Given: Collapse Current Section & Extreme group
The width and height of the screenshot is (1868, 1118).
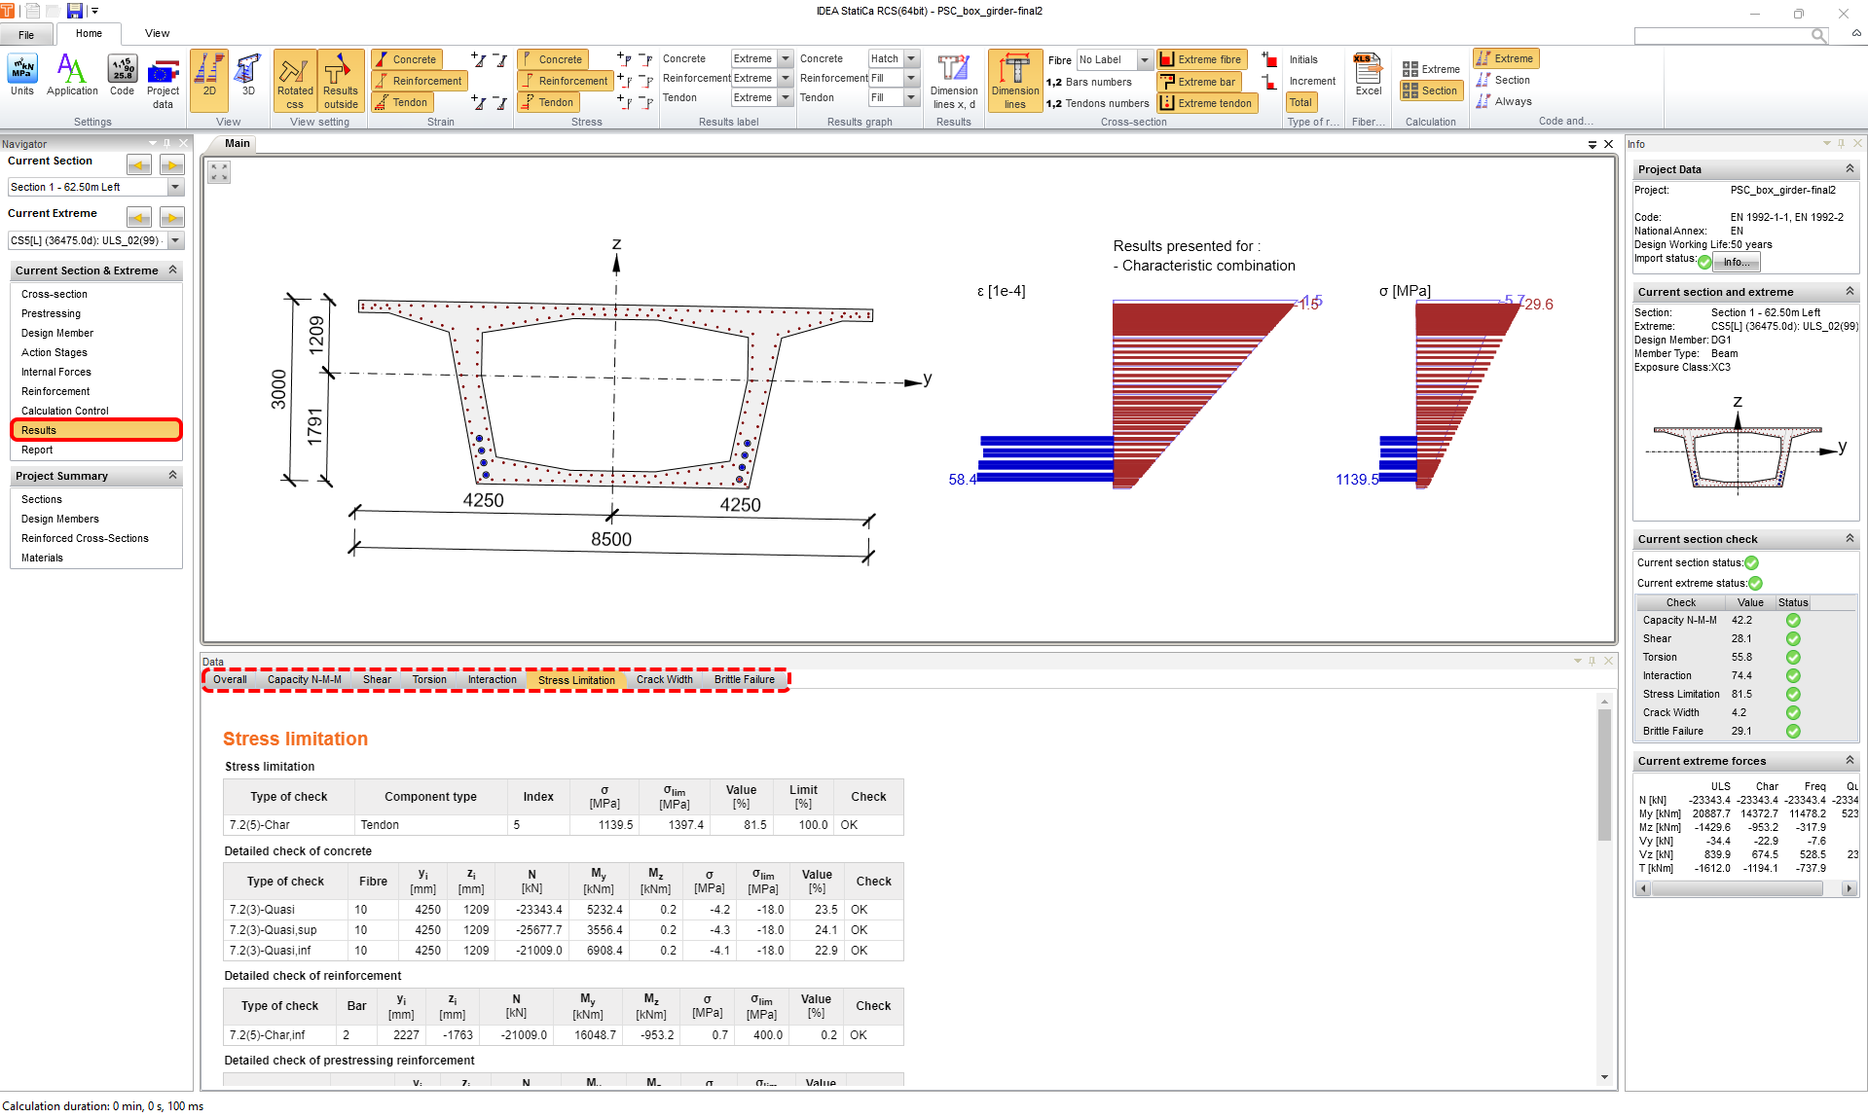Looking at the screenshot, I should [x=173, y=270].
